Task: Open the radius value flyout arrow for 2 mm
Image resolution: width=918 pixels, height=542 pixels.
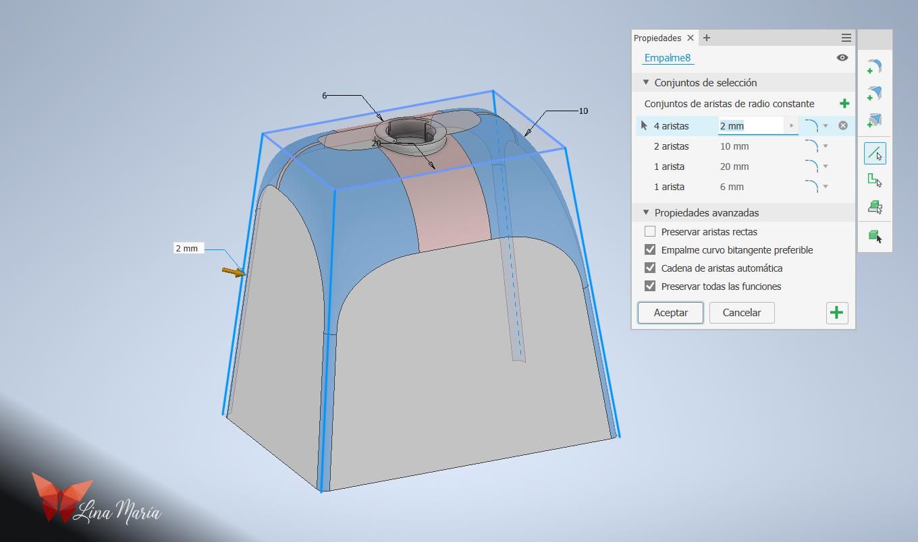Action: coord(791,125)
